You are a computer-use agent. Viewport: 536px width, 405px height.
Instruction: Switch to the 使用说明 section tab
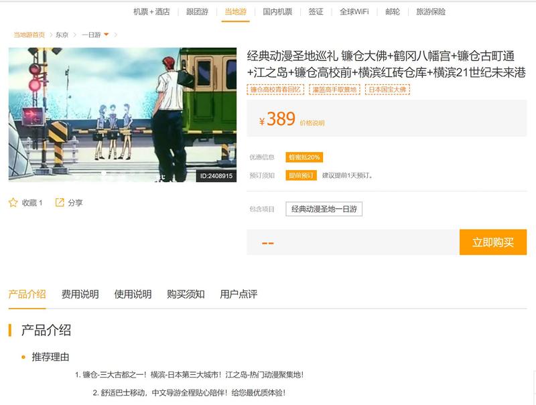coord(133,294)
